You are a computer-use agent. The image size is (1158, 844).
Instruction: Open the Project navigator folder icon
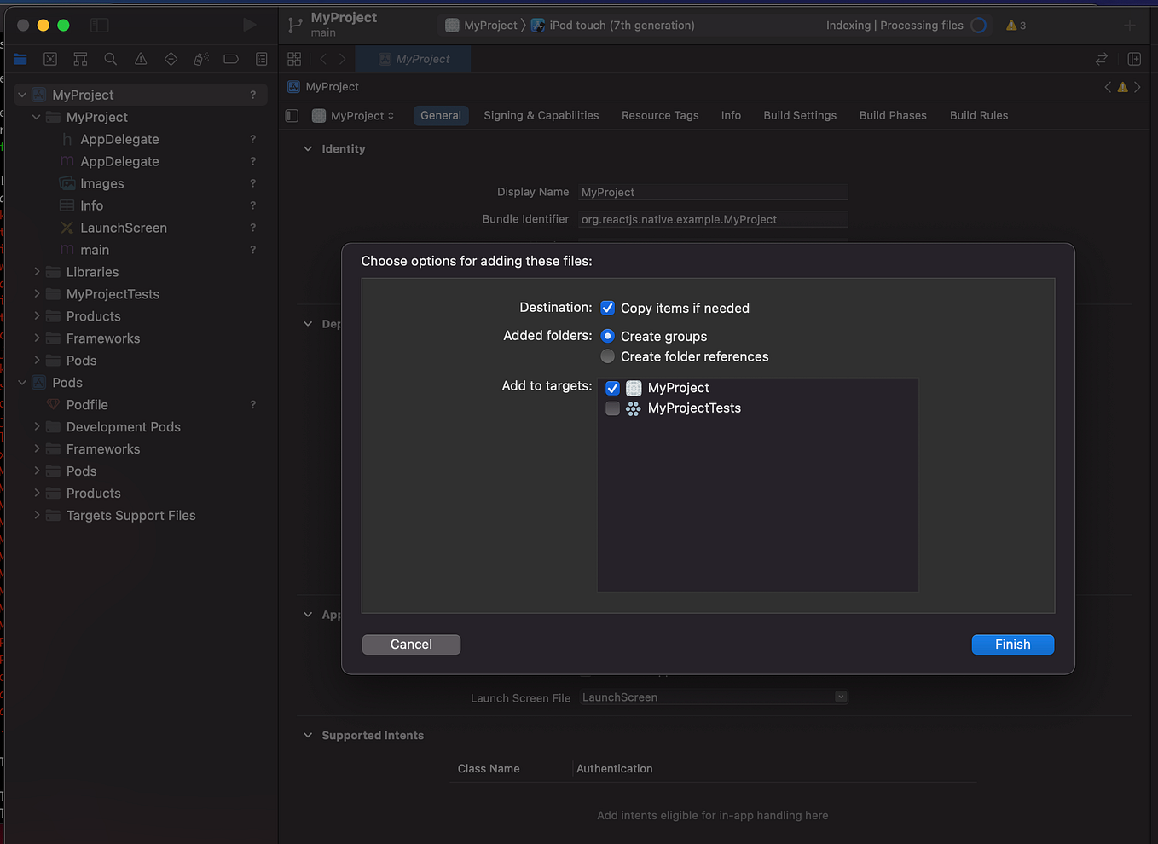point(20,59)
